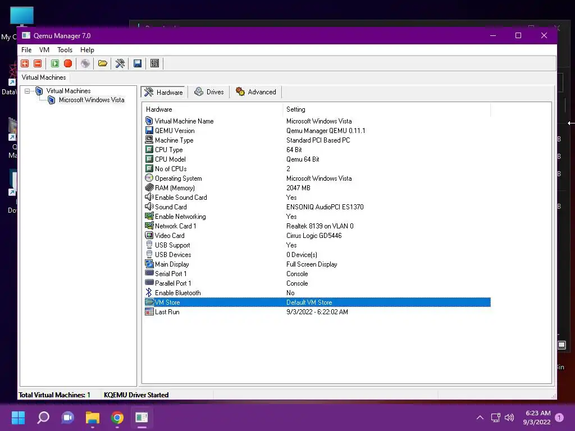Switch to the Drives tab

pyautogui.click(x=209, y=92)
